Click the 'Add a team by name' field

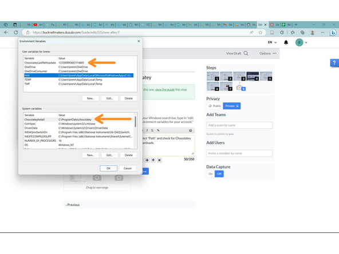point(239,125)
